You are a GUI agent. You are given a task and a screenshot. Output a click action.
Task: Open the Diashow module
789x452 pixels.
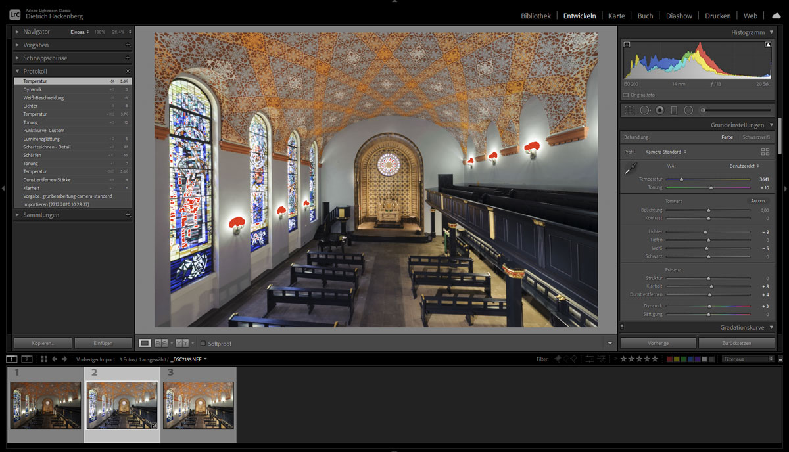point(679,16)
